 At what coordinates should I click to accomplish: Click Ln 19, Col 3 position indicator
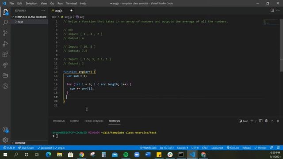click(167, 148)
